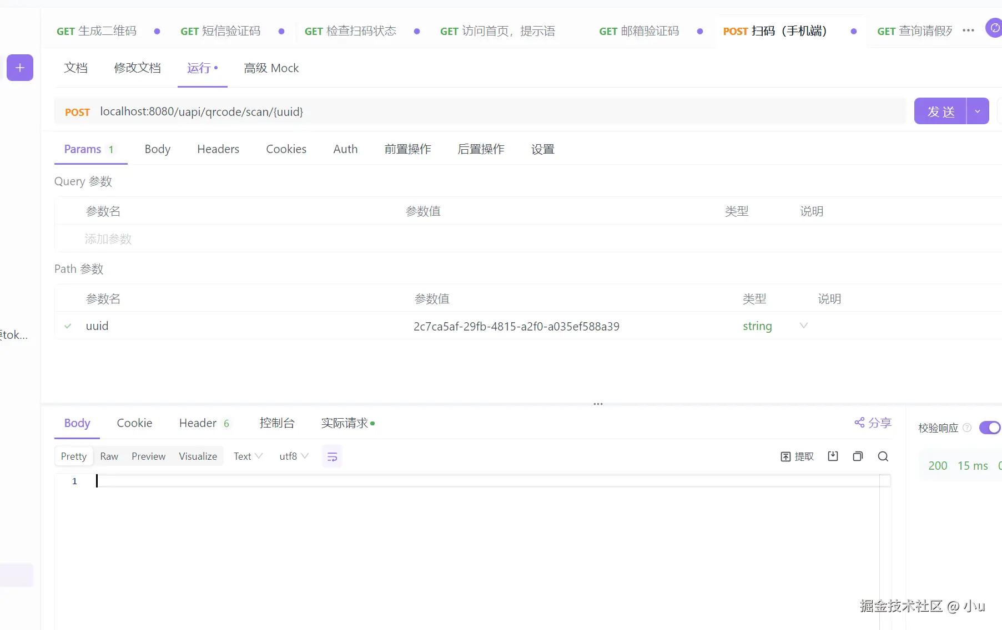Image resolution: width=1002 pixels, height=630 pixels.
Task: Click the 分享 share link text
Action: point(880,423)
